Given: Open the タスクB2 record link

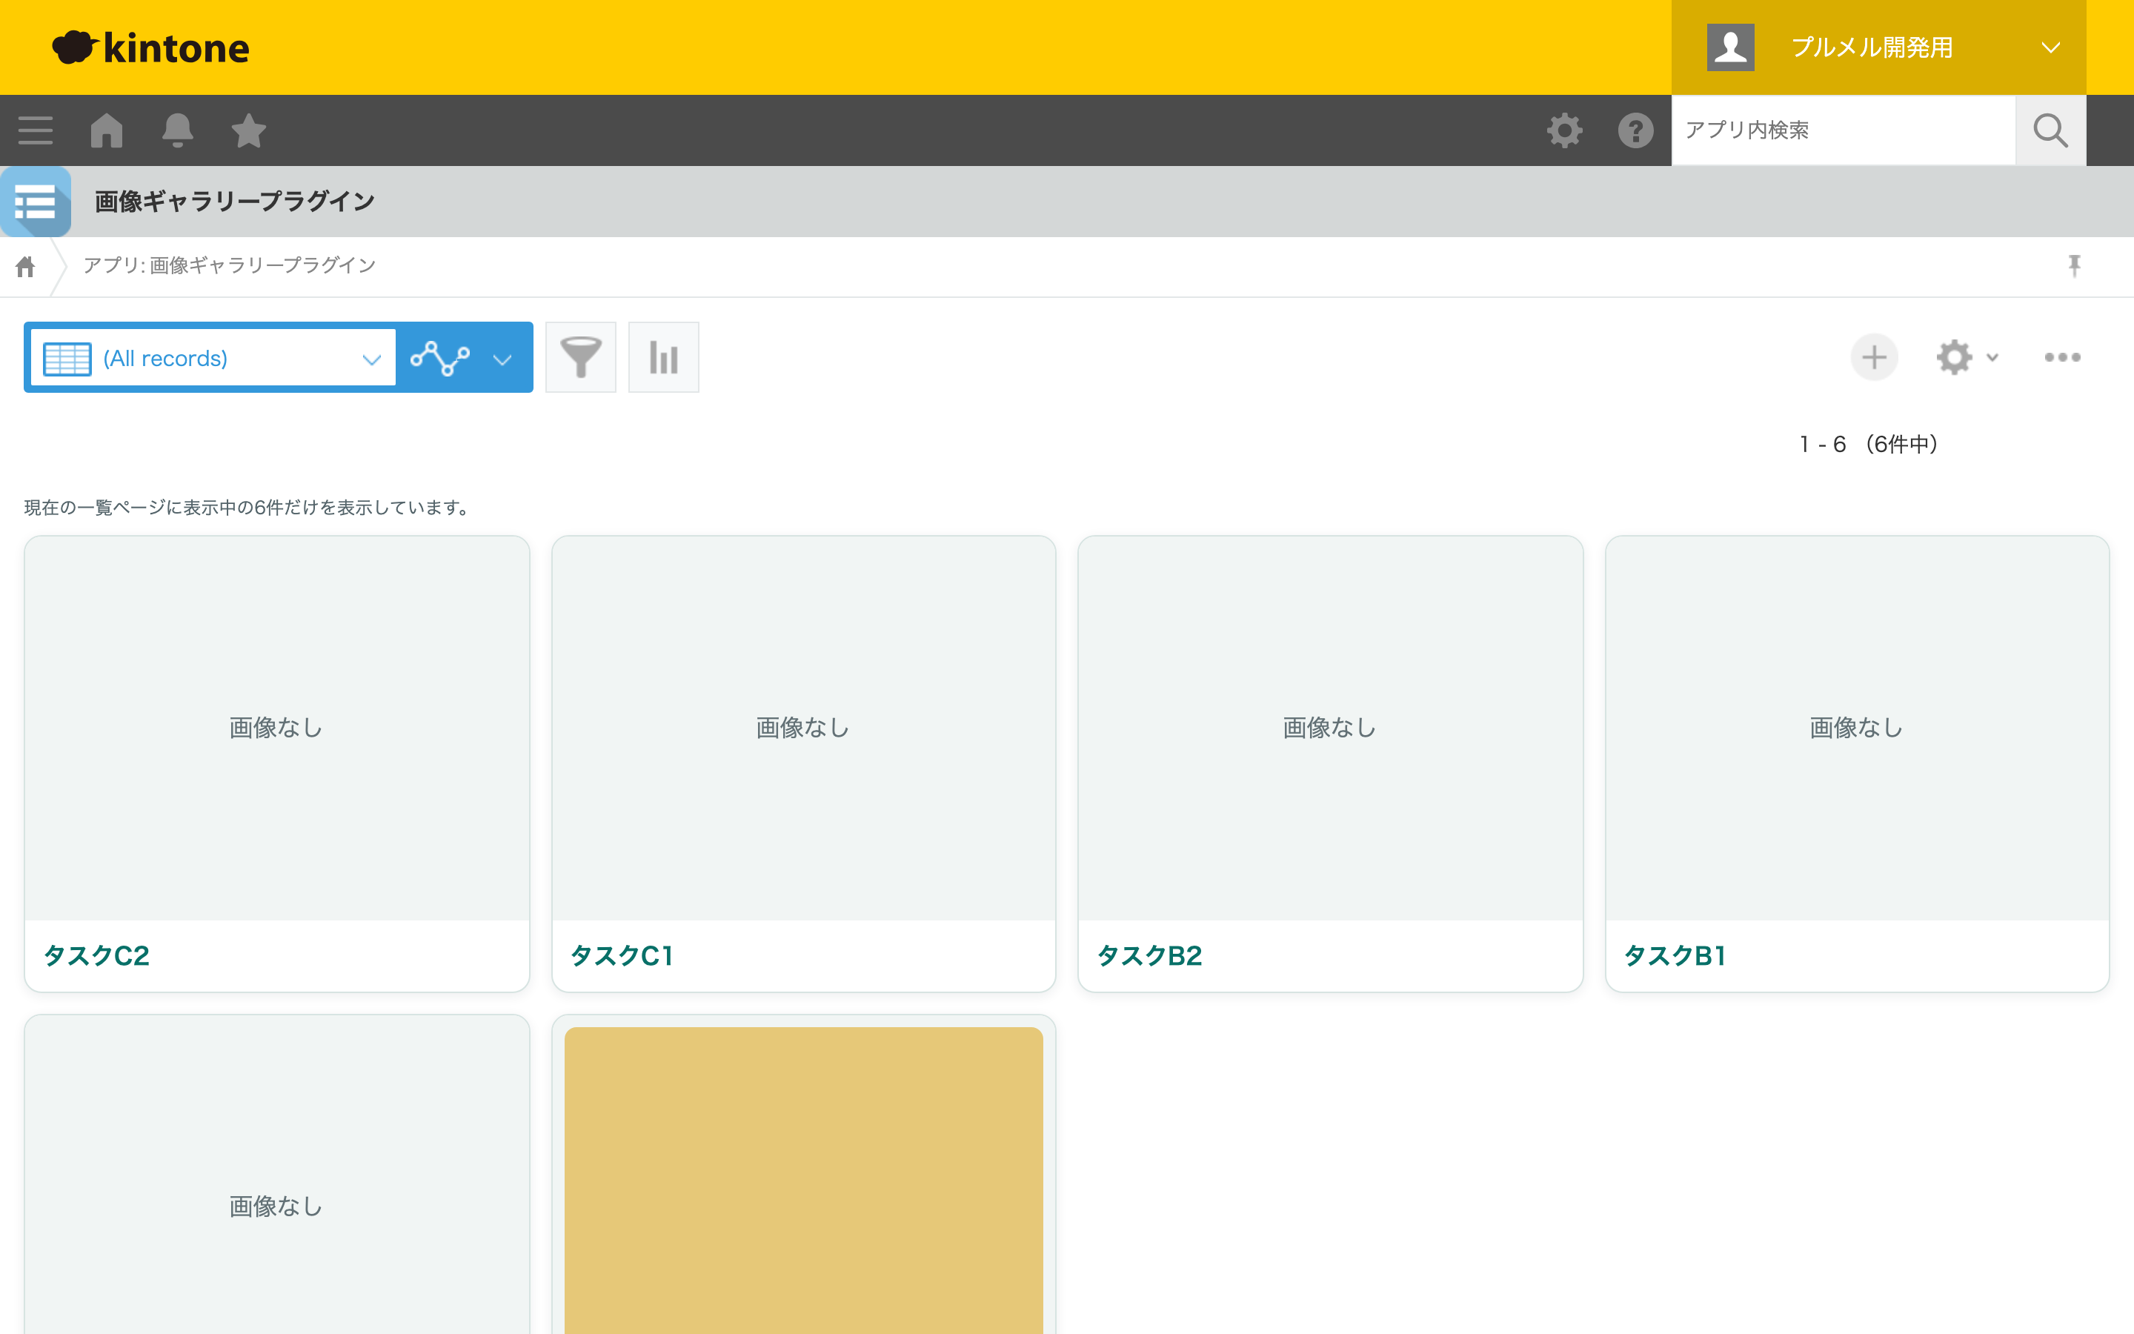Looking at the screenshot, I should click(x=1149, y=955).
